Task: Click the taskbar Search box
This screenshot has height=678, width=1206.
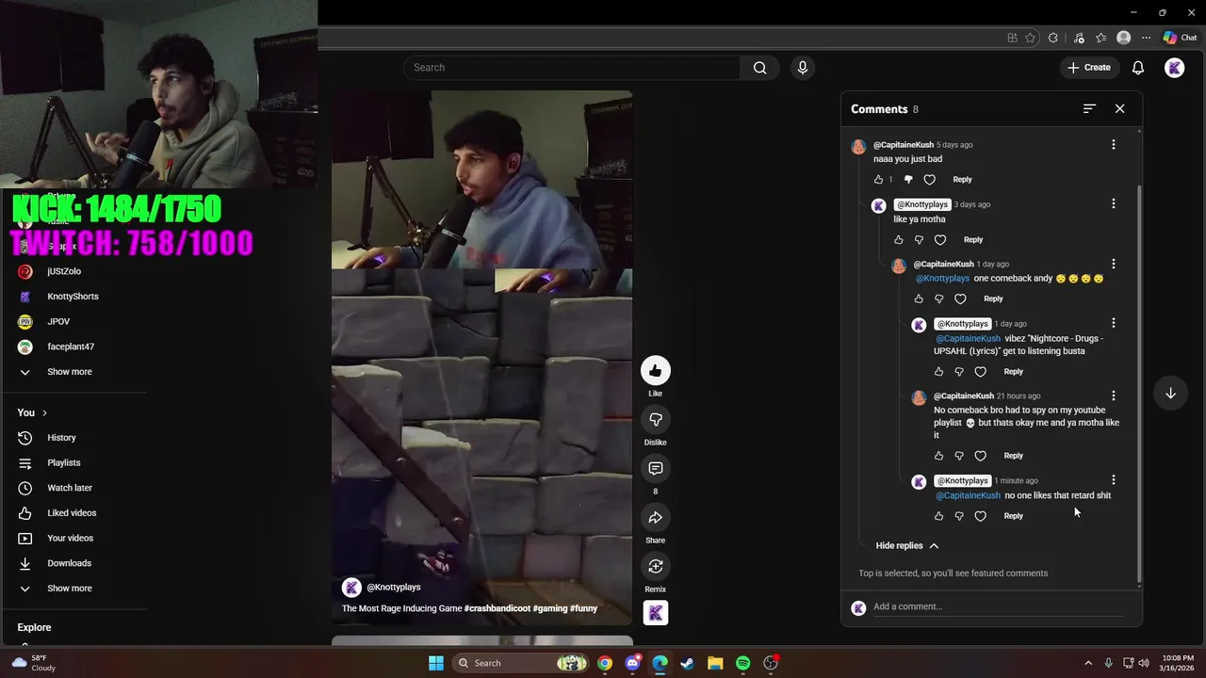Action: pos(520,663)
